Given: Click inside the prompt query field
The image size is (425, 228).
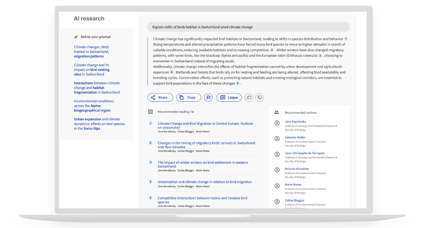Looking at the screenshot, I should click(x=248, y=27).
